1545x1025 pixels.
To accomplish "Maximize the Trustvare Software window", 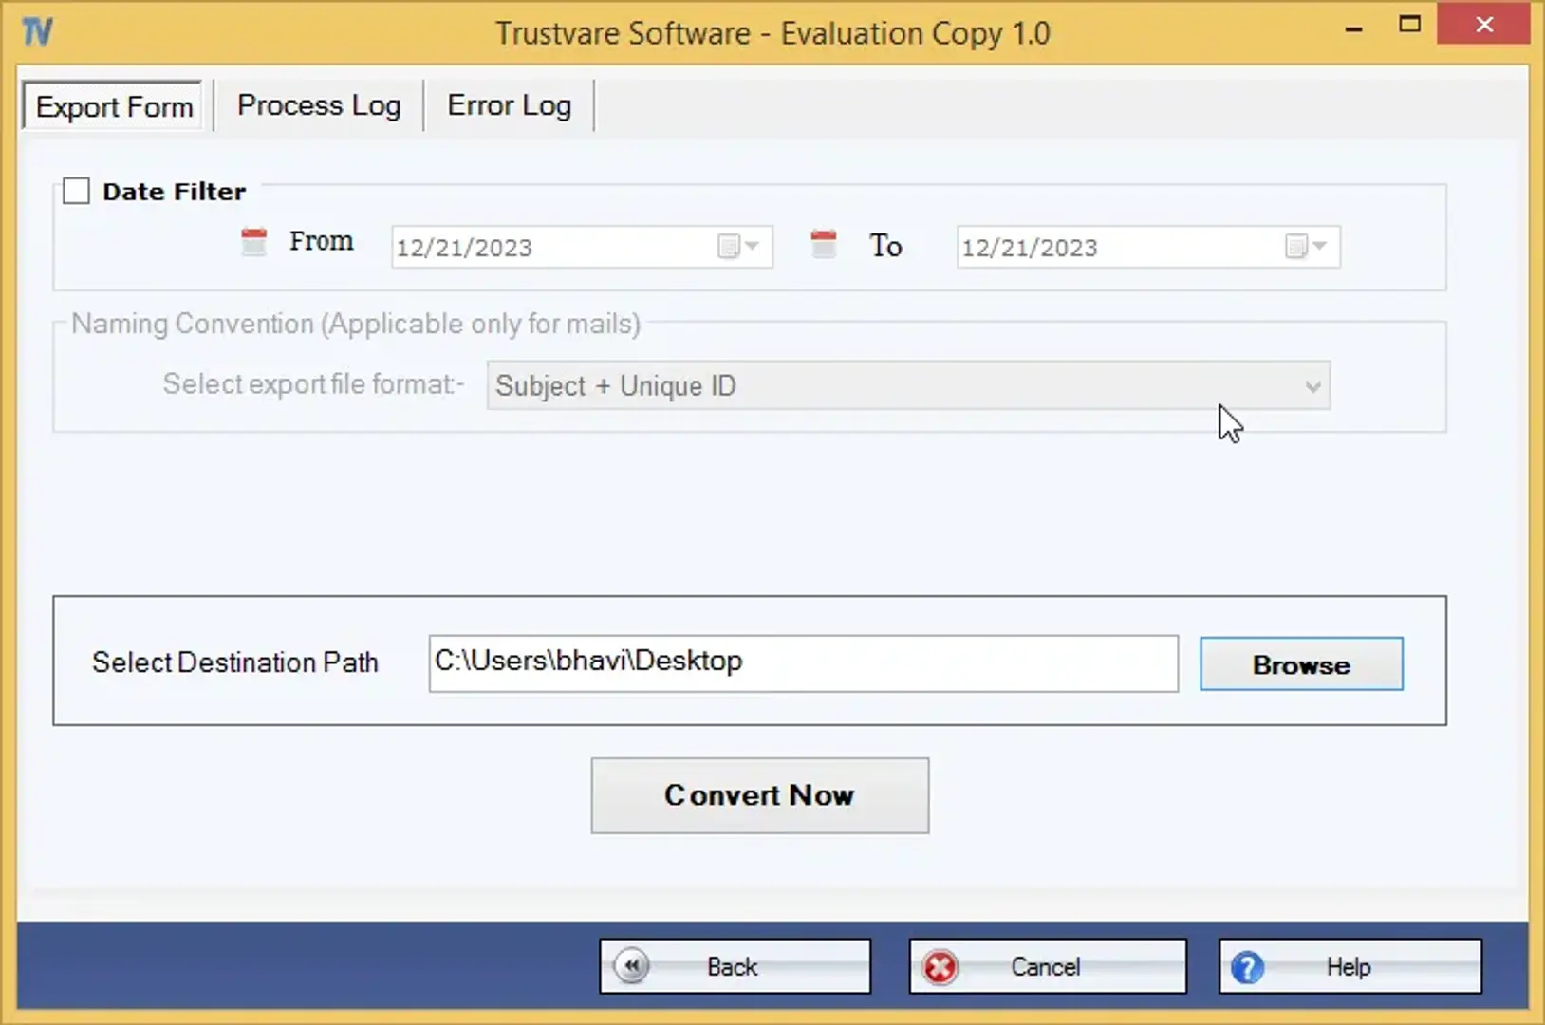I will (x=1409, y=25).
